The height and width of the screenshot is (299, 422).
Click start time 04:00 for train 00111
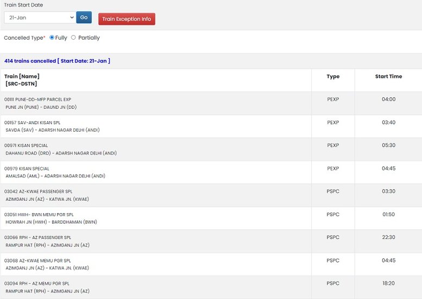tap(389, 99)
